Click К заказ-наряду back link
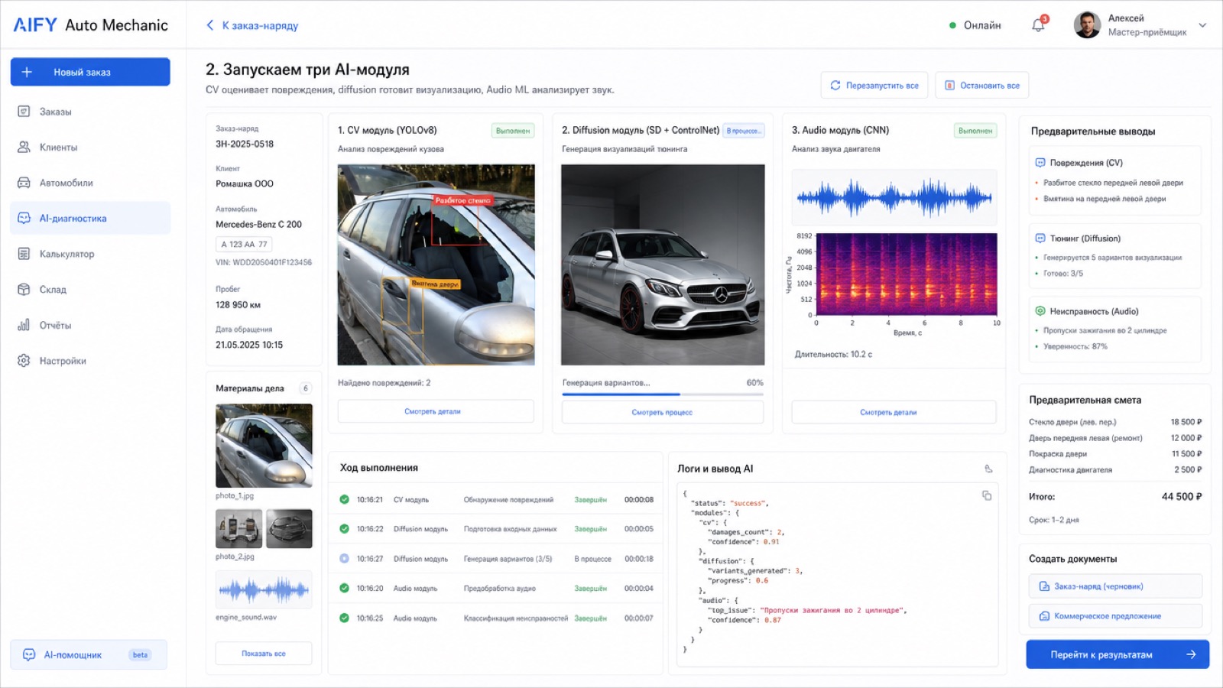The image size is (1223, 688). (x=260, y=25)
